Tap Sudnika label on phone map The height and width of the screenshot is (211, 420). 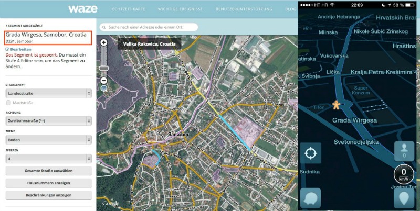tap(309, 172)
